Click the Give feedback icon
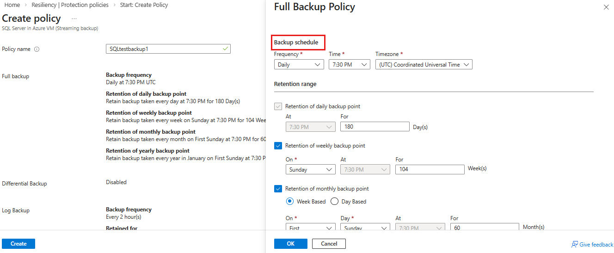 click(575, 244)
